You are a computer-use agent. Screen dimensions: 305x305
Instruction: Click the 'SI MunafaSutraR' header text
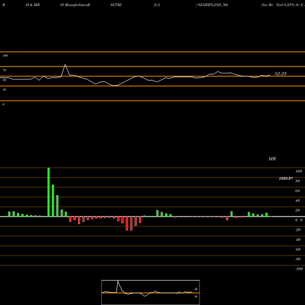75,5
